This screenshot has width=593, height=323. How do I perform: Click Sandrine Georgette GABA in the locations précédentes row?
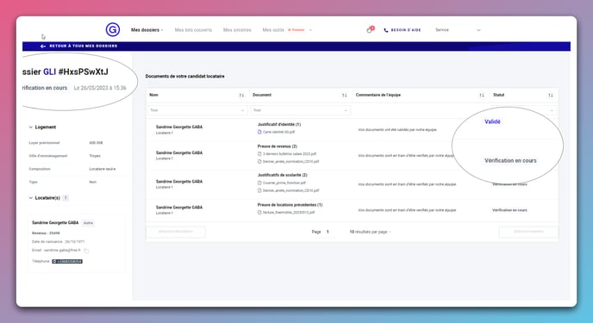pyautogui.click(x=179, y=208)
